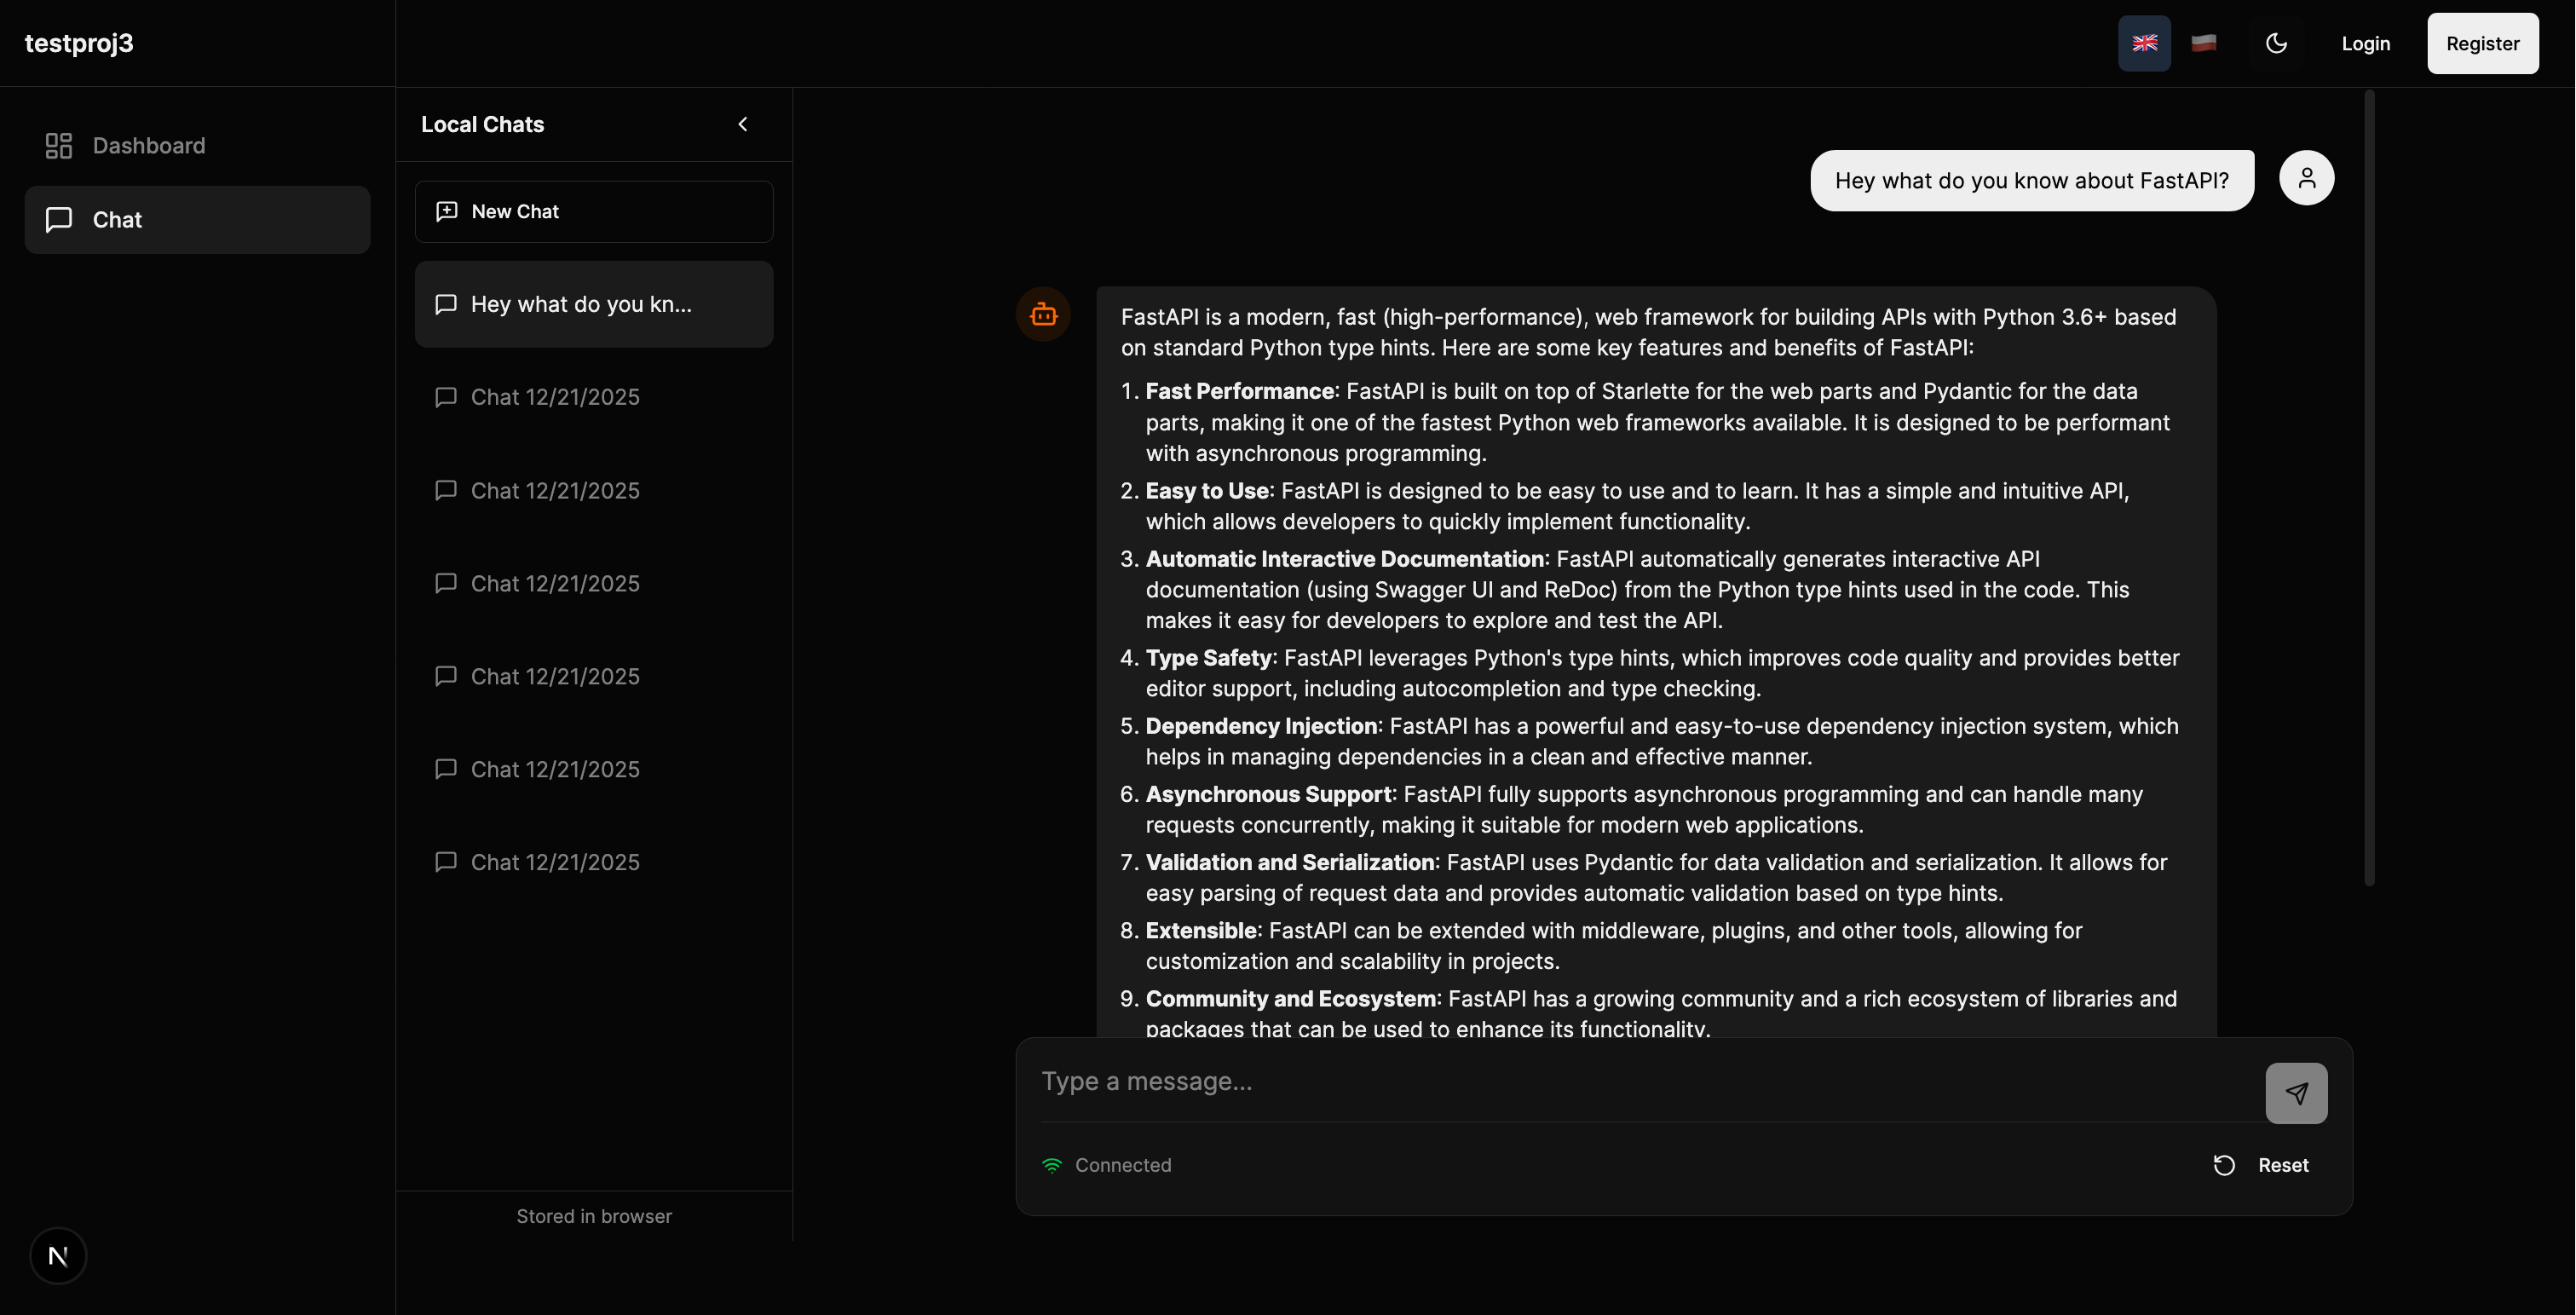Open the Dashboard panel
The height and width of the screenshot is (1315, 2576).
tap(149, 145)
